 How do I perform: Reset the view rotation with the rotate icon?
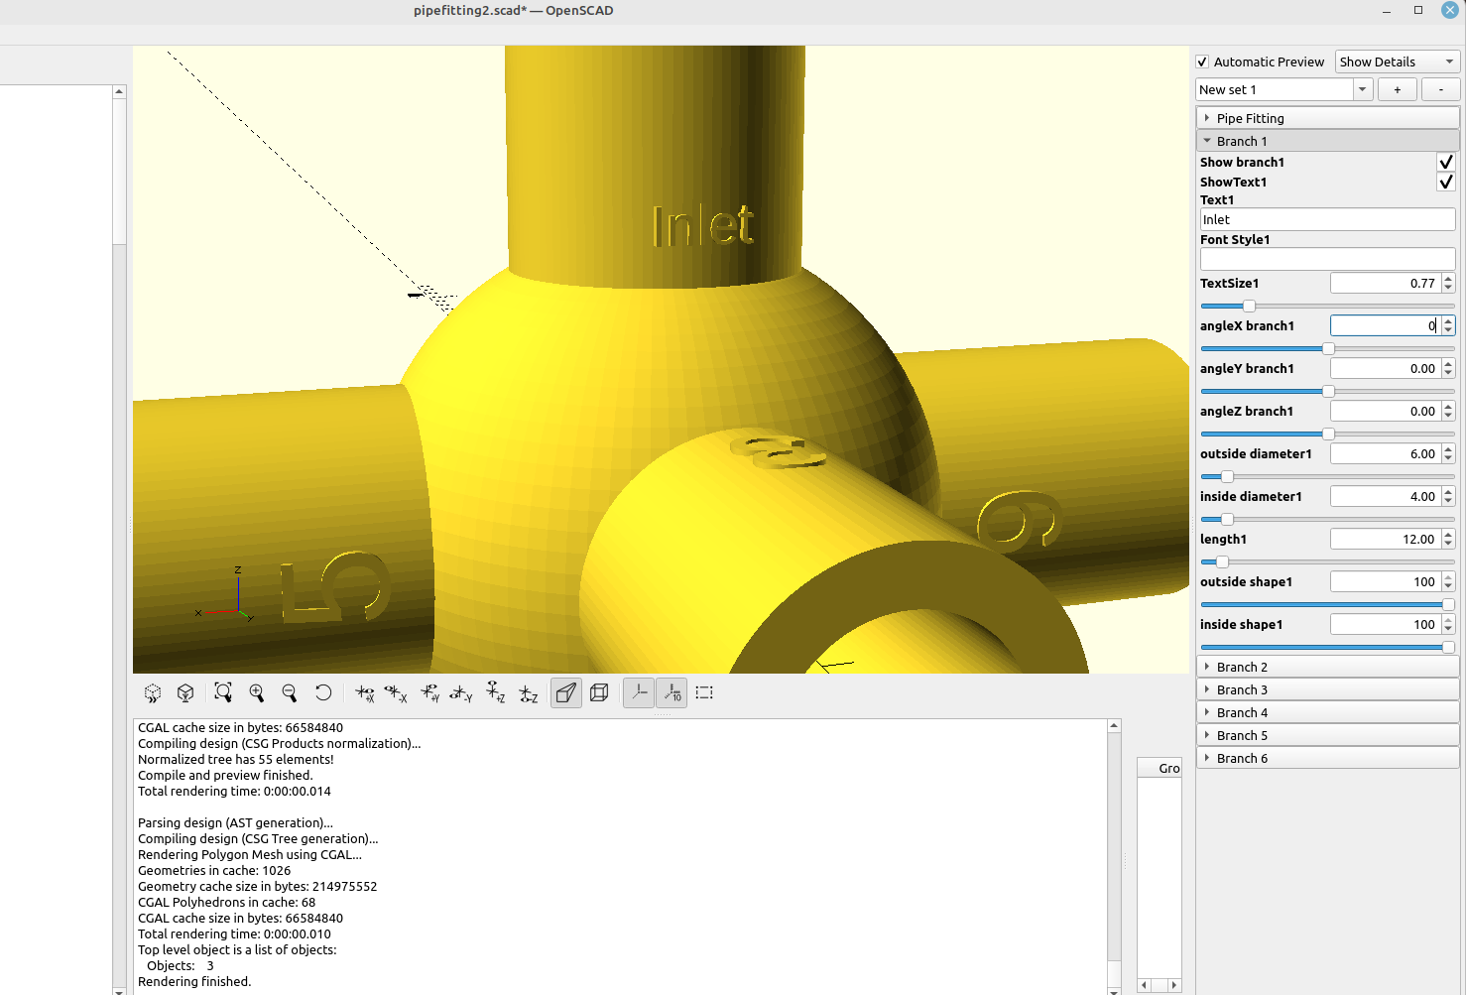tap(323, 692)
